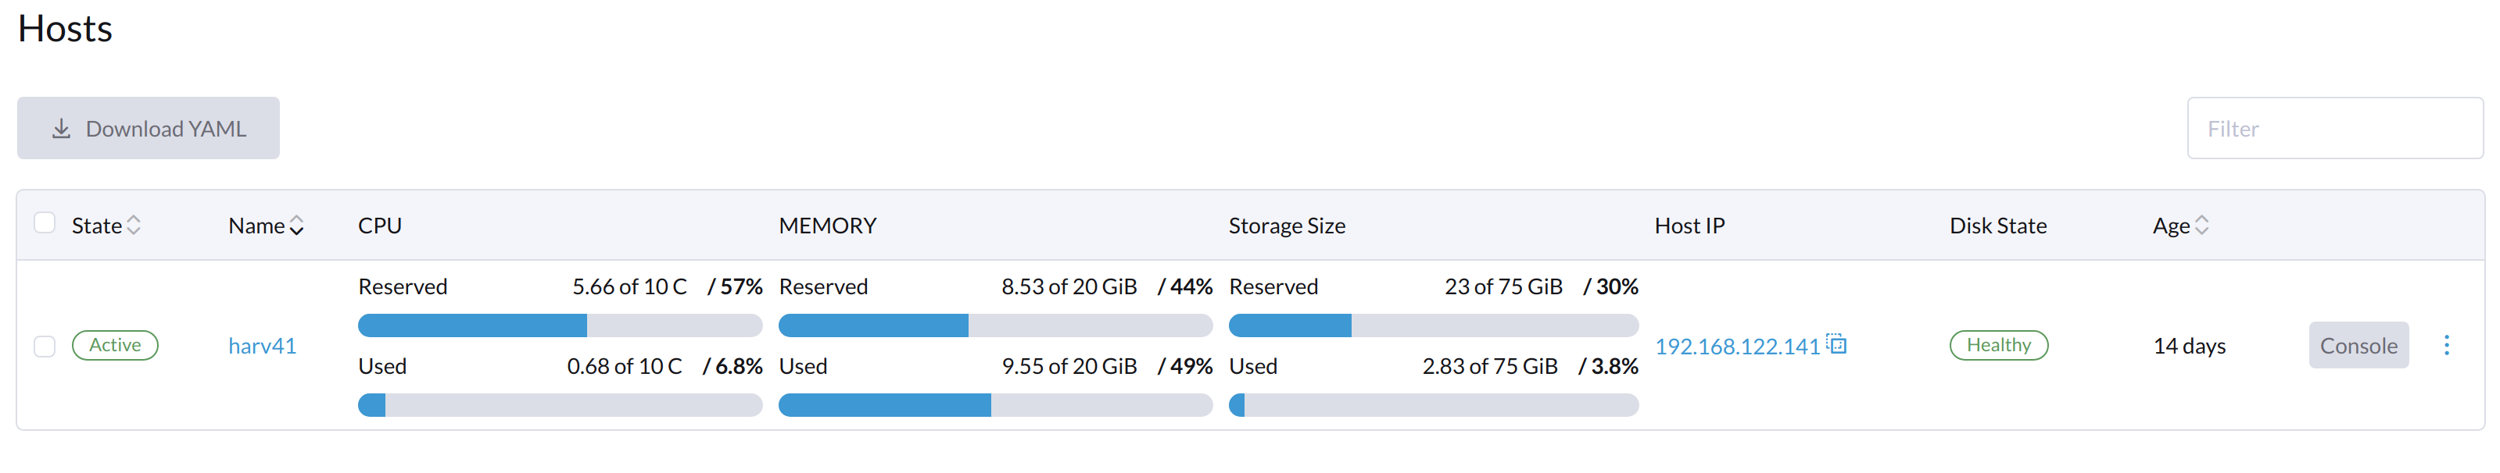This screenshot has height=473, width=2500.
Task: Sort hosts by State column arrows
Action: tap(134, 225)
